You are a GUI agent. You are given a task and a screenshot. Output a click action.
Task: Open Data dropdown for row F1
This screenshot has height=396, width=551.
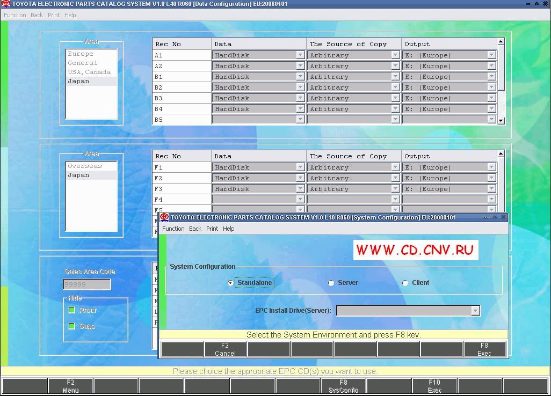300,167
